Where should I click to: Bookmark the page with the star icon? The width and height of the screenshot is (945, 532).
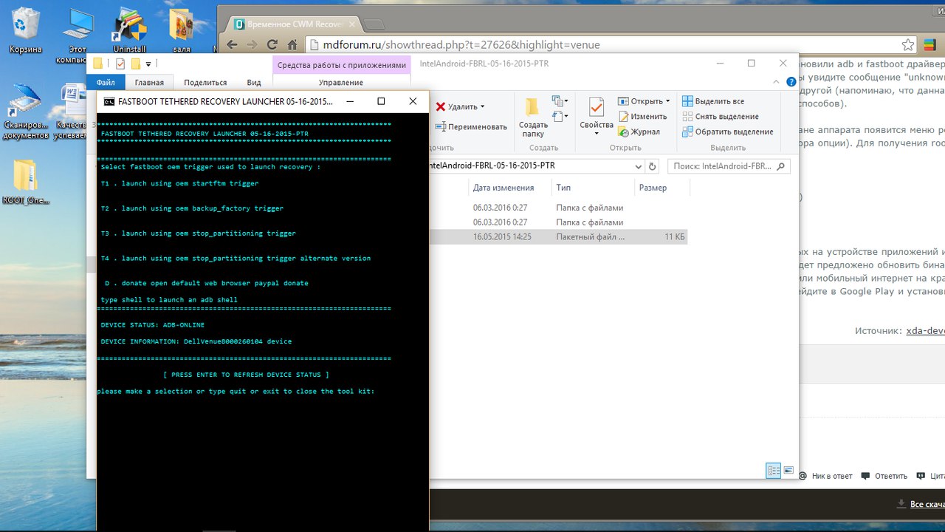[907, 44]
